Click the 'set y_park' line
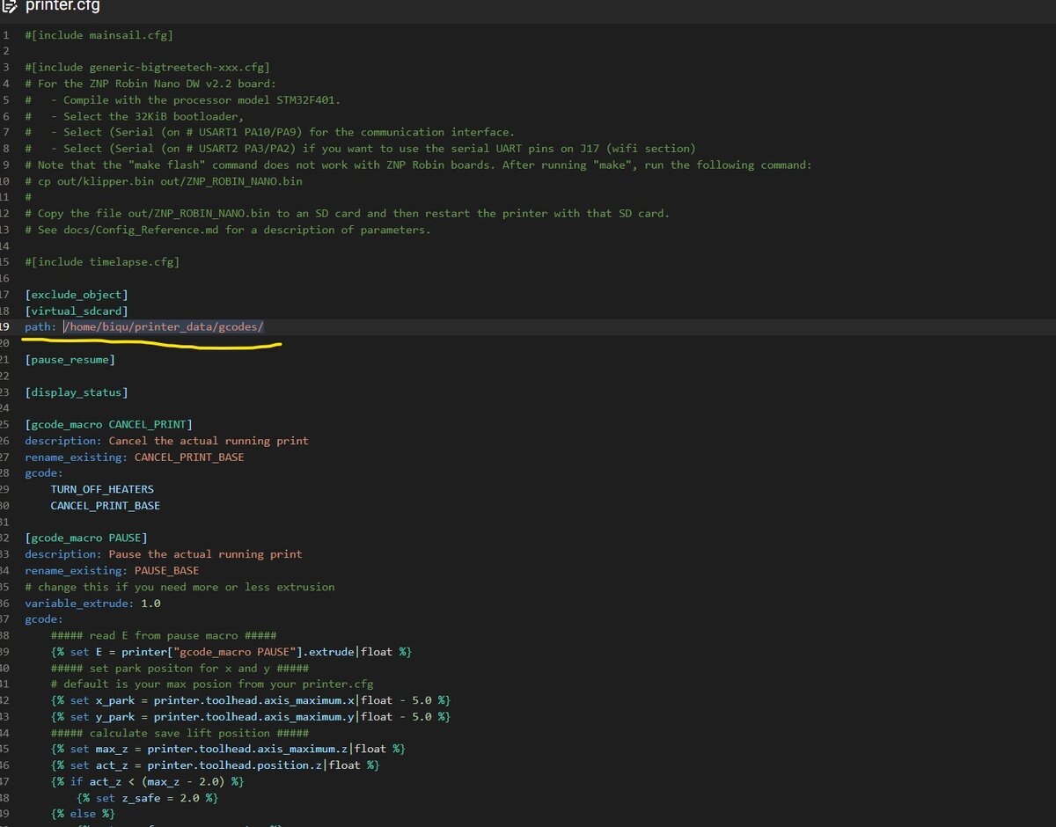The width and height of the screenshot is (1056, 827). (251, 716)
